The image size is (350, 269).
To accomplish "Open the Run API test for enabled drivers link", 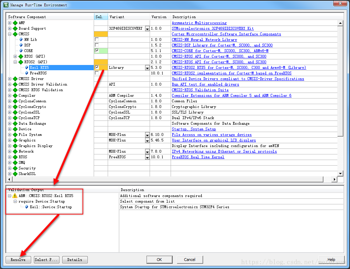I will (x=205, y=84).
